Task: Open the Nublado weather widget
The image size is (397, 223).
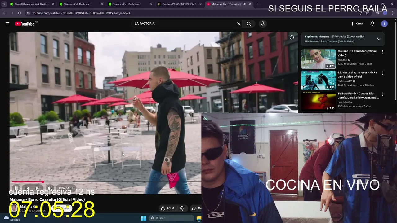Action: pos(12,218)
